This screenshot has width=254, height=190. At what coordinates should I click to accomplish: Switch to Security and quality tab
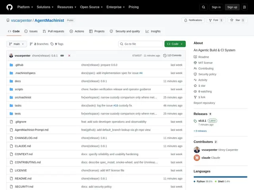pyautogui.click(x=125, y=31)
